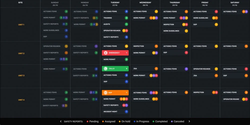Screen dimensions: 250x125
Task: Open the Work Permit card in Unit 2 Tuesday
Action: pos(115,59)
